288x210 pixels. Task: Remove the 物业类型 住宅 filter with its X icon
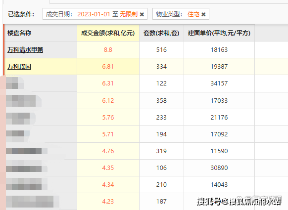(x=203, y=14)
